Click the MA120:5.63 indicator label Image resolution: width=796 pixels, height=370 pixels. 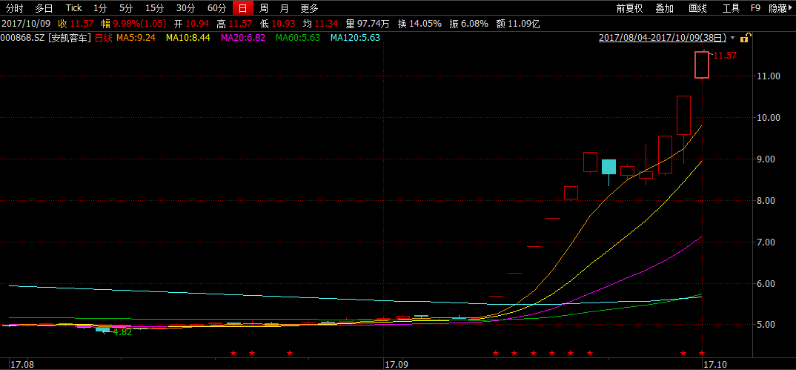click(x=355, y=38)
